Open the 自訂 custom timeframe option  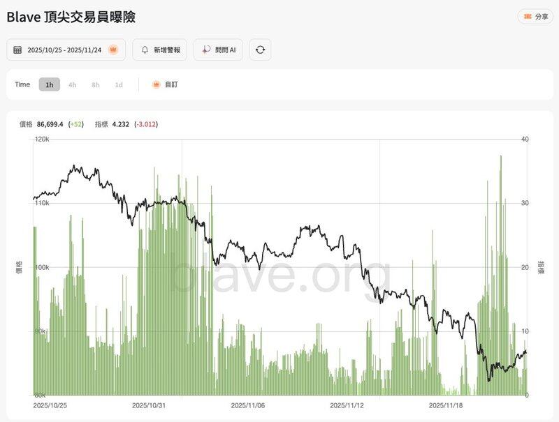pos(165,84)
